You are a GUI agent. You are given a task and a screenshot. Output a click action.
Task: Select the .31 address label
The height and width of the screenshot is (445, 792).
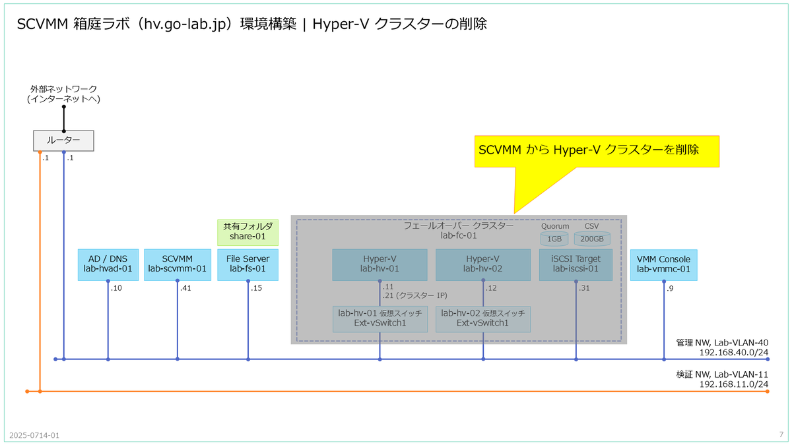[x=585, y=288]
